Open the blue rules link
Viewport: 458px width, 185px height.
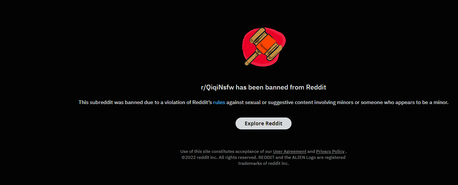click(219, 102)
